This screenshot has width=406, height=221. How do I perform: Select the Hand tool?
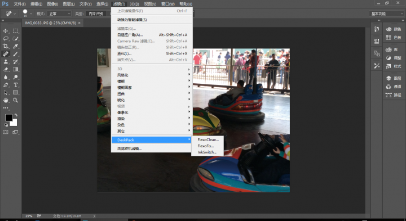pyautogui.click(x=6, y=100)
